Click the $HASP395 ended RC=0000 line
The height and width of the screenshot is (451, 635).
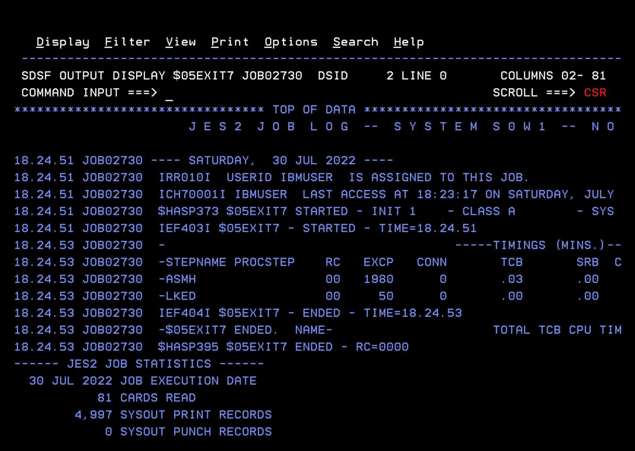pyautogui.click(x=283, y=347)
